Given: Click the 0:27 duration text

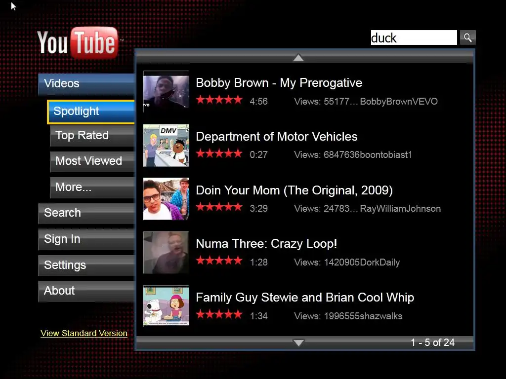Looking at the screenshot, I should (259, 155).
